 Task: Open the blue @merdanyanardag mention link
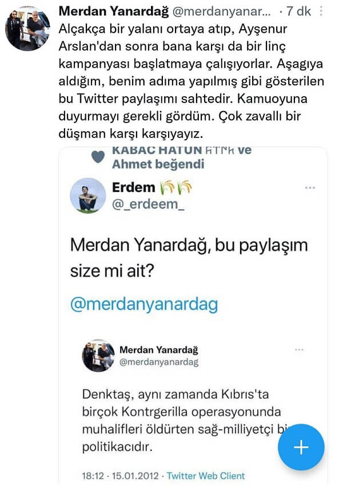click(143, 304)
